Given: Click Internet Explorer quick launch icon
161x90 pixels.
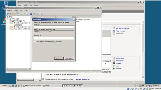Looking at the screenshot, I should click(x=16, y=86).
